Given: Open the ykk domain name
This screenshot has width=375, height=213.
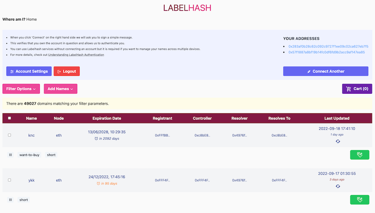Looking at the screenshot, I should pos(31,180).
